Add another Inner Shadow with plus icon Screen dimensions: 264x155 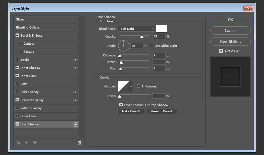pos(76,68)
